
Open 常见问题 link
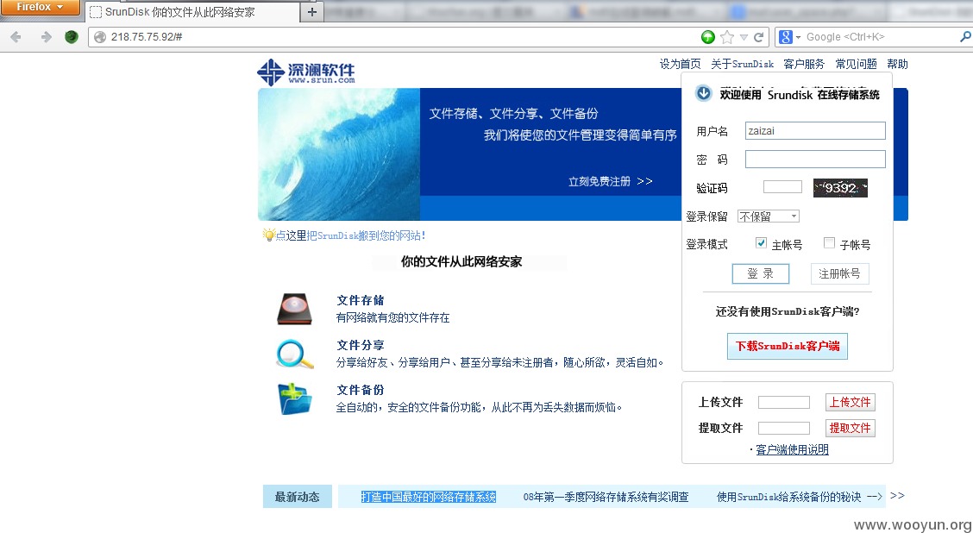(856, 64)
